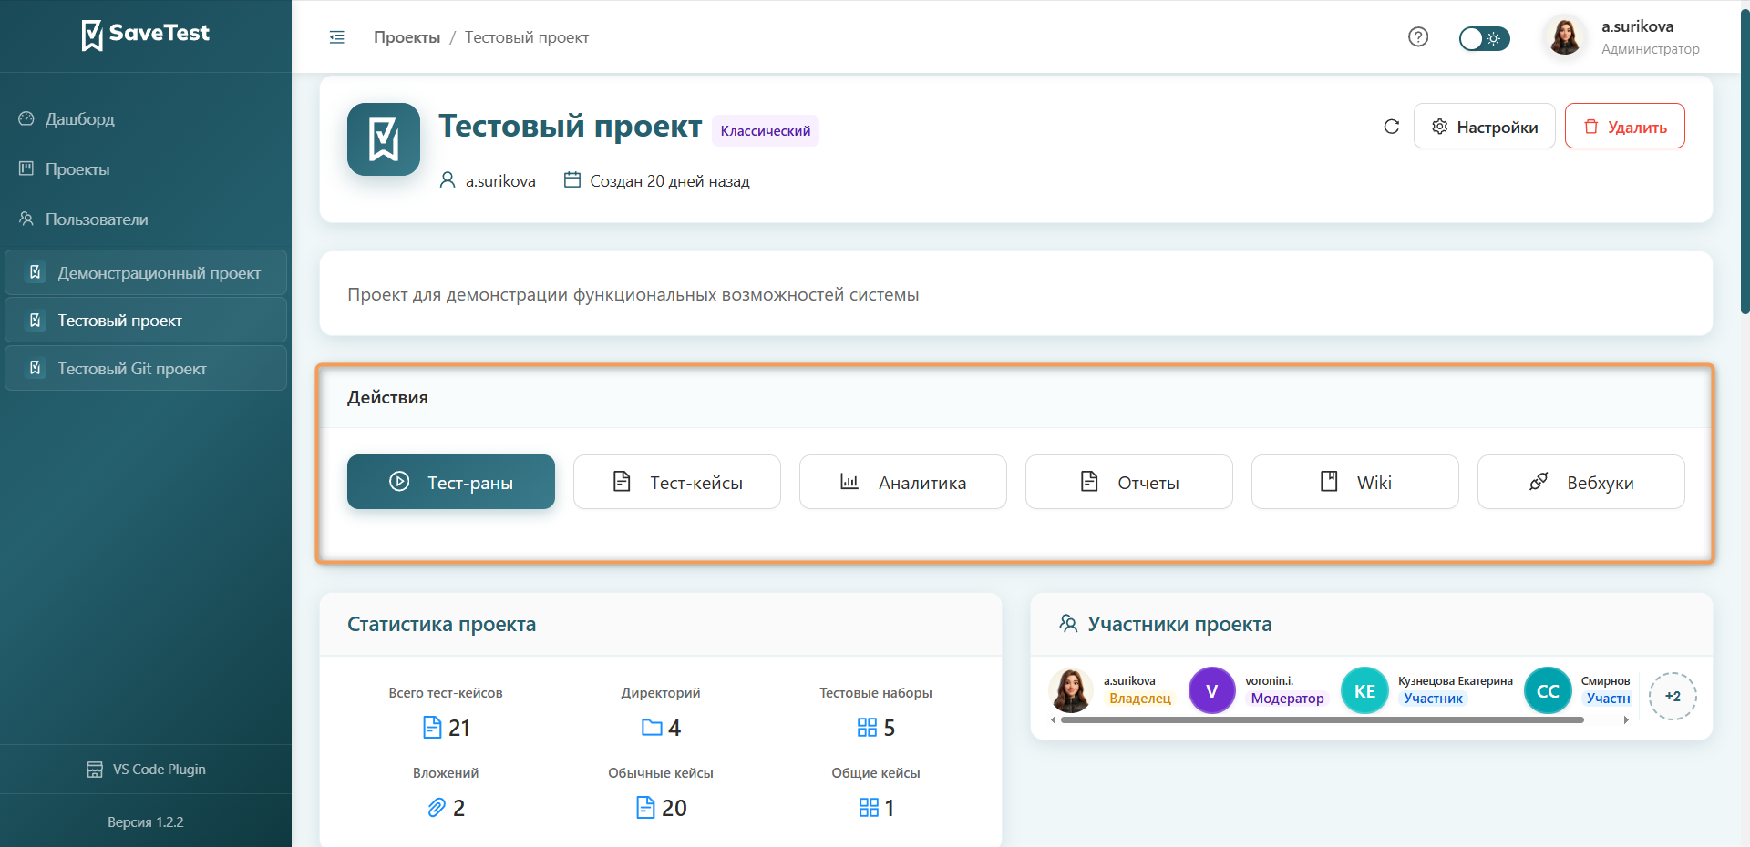Click Владелец role tag

[x=1140, y=699]
